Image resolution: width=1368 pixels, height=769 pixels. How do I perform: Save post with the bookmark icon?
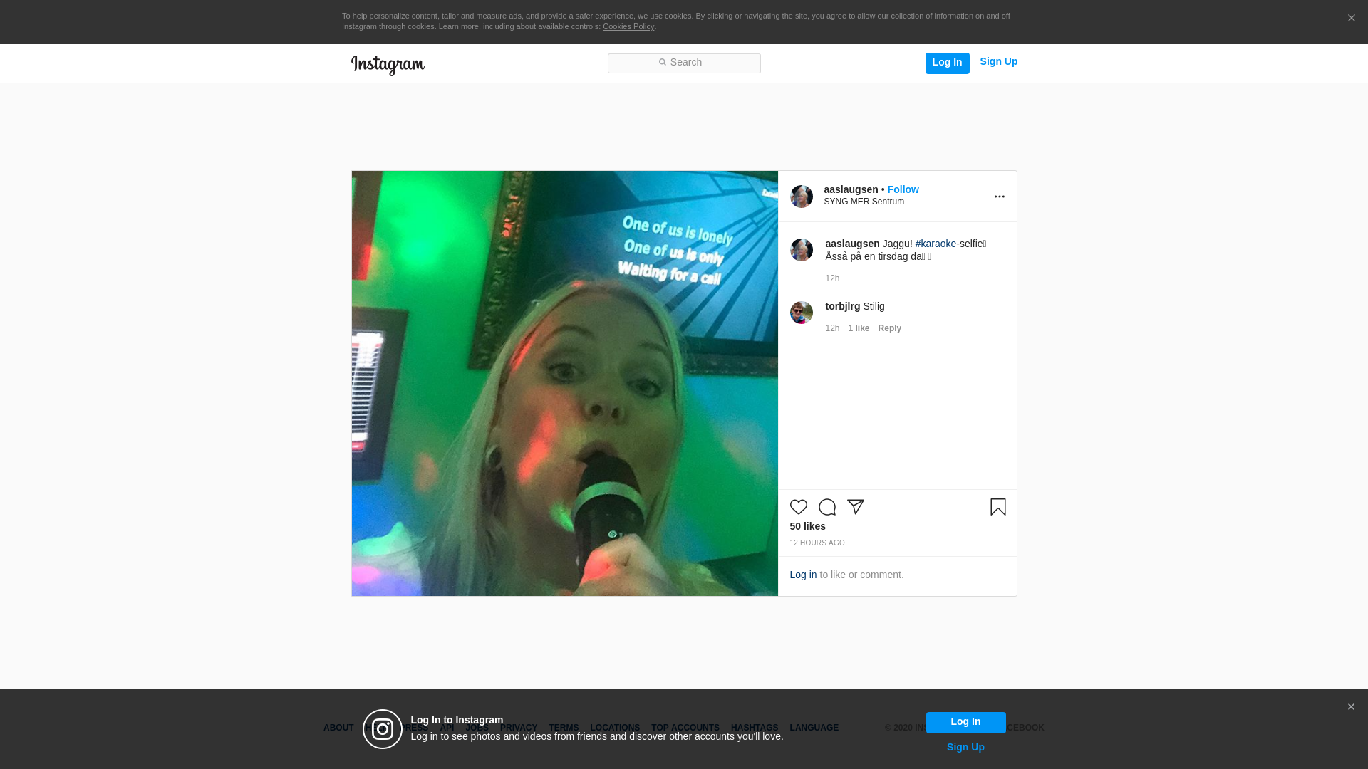[x=998, y=507]
